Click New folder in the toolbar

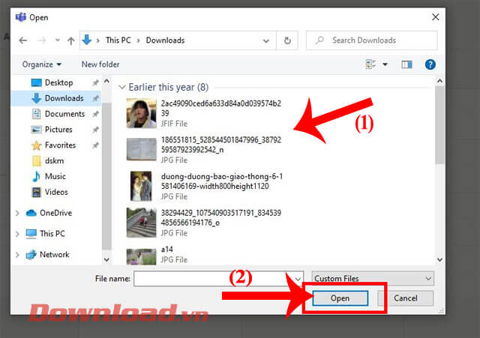coord(100,64)
